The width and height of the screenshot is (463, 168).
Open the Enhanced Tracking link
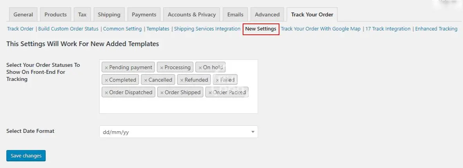[436, 29]
